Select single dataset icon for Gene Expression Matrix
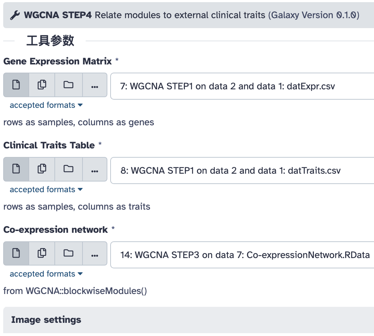The image size is (374, 336). coord(16,85)
